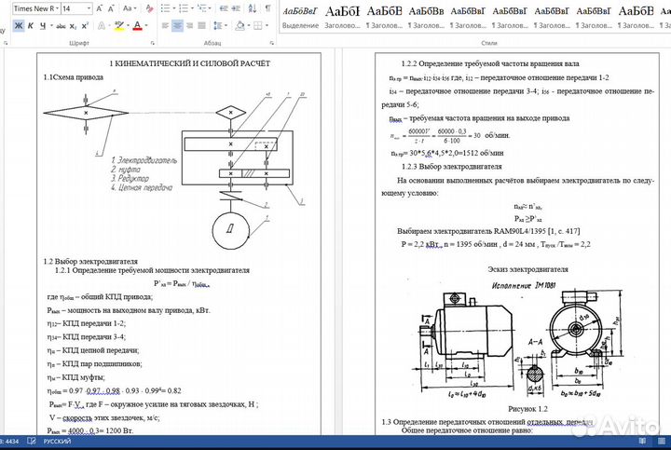The width and height of the screenshot is (671, 450).
Task: Clear all formatting icon
Action: coord(149,7)
